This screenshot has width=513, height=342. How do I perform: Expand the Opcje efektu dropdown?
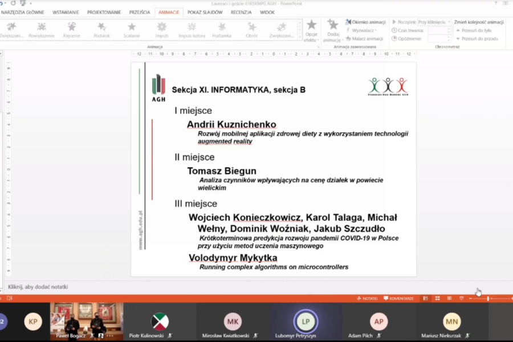point(311,31)
